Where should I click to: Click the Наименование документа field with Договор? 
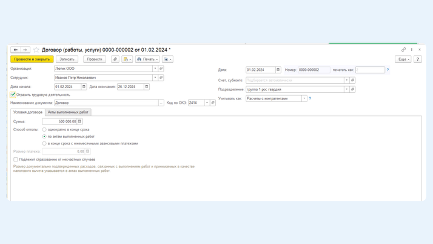click(x=106, y=103)
